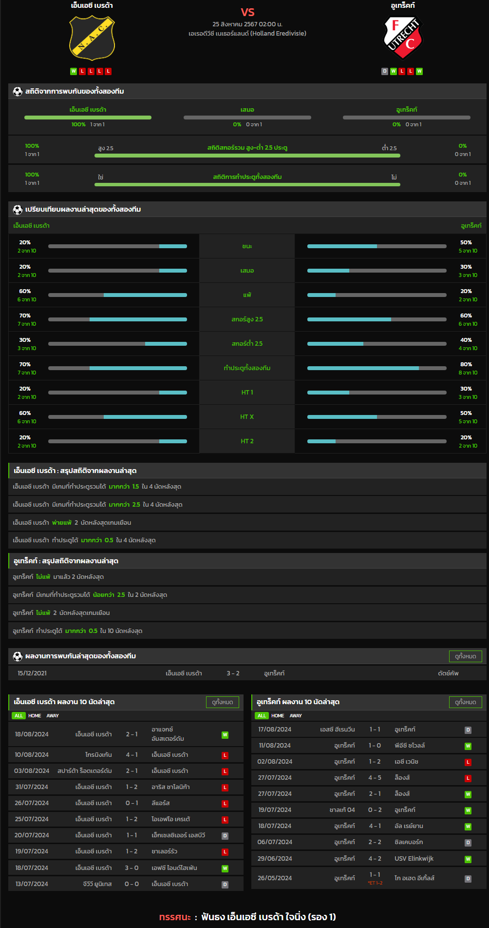Image resolution: width=489 pixels, height=928 pixels.
Task: Click the L result badge for 10/08/2024 match
Action: 225,755
